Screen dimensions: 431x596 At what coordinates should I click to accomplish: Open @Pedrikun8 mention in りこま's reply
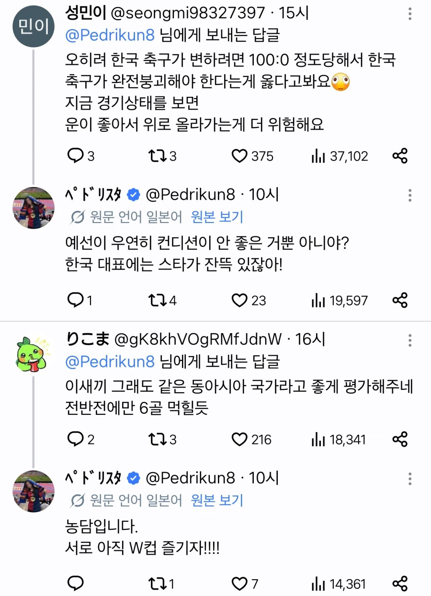coord(110,361)
